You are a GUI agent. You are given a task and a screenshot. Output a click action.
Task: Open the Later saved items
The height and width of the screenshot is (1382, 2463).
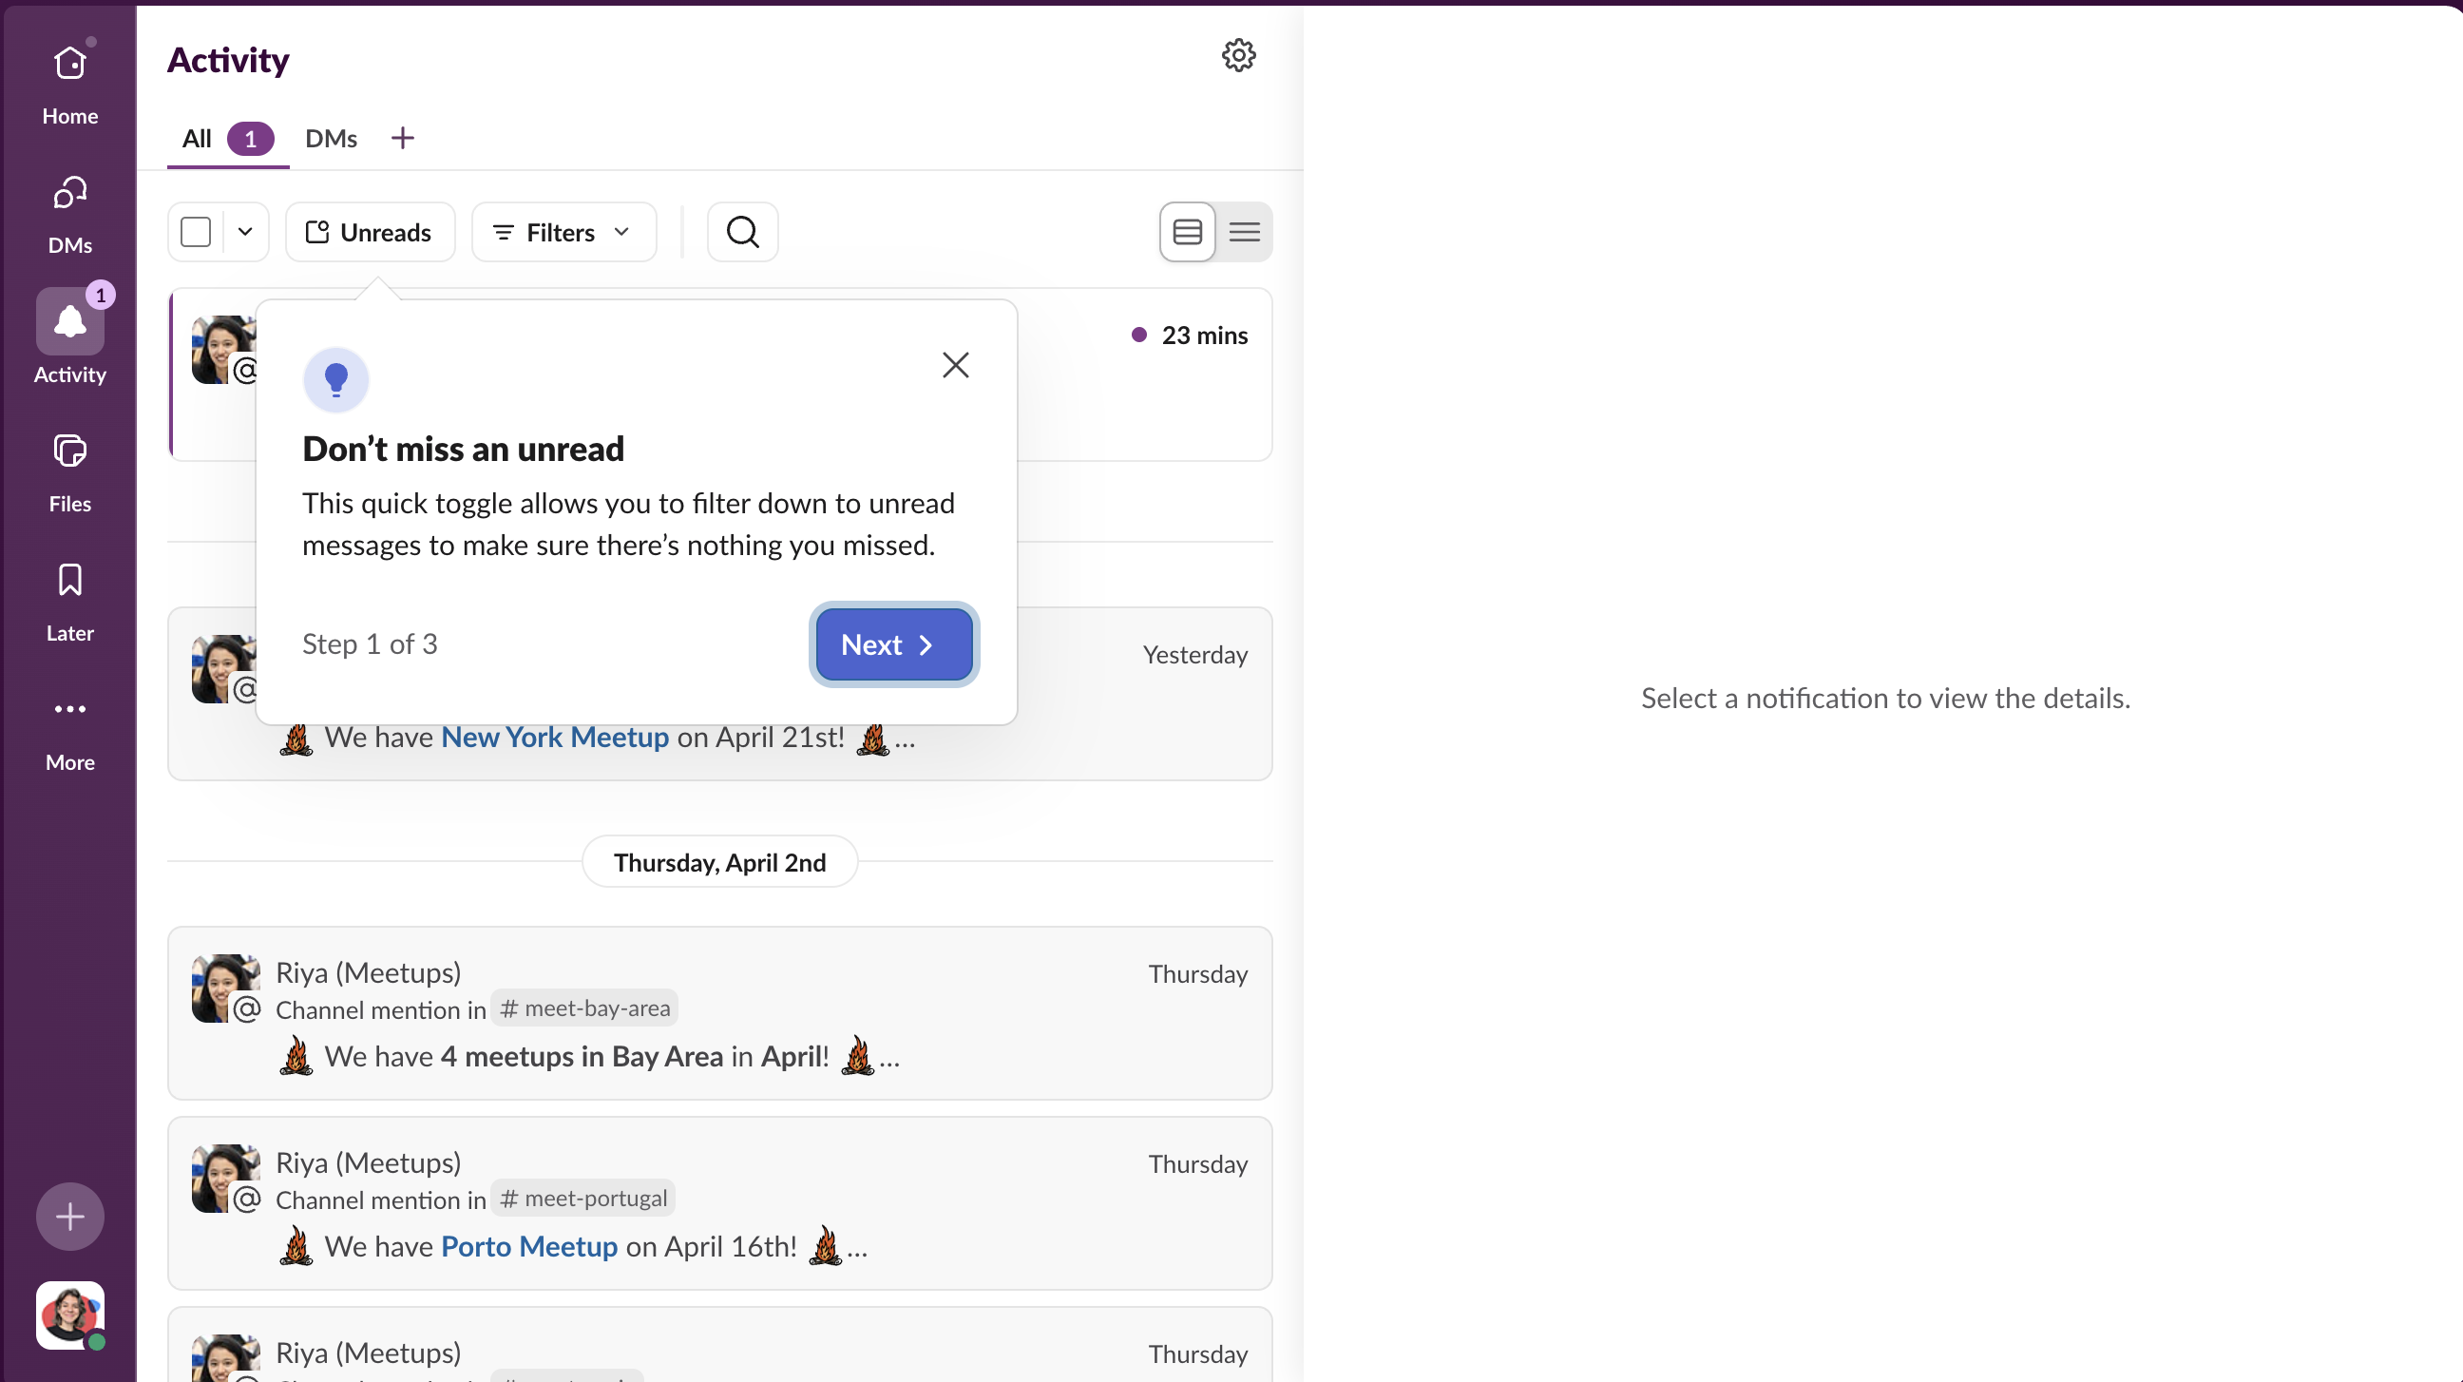click(68, 595)
